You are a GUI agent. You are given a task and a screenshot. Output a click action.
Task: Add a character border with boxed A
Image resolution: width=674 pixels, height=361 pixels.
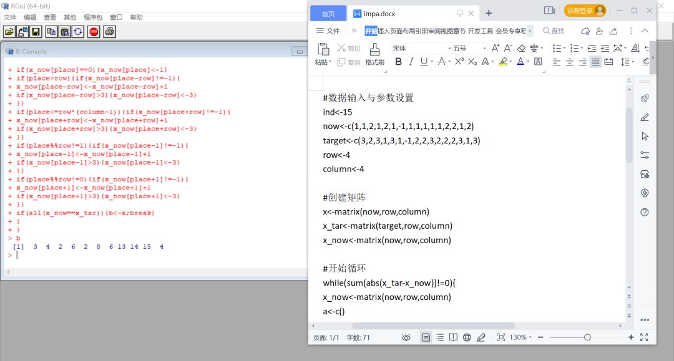pyautogui.click(x=538, y=61)
